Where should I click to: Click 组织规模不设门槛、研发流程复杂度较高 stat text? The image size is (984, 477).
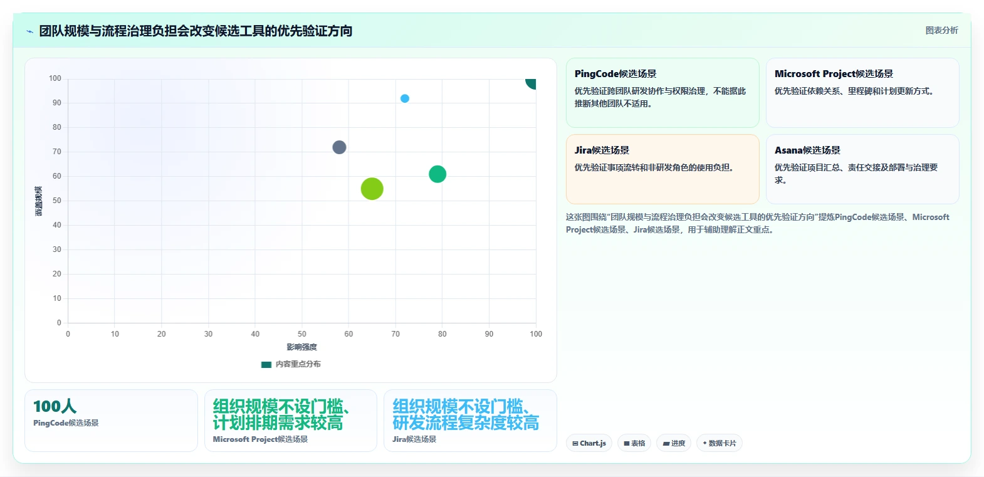(x=466, y=414)
